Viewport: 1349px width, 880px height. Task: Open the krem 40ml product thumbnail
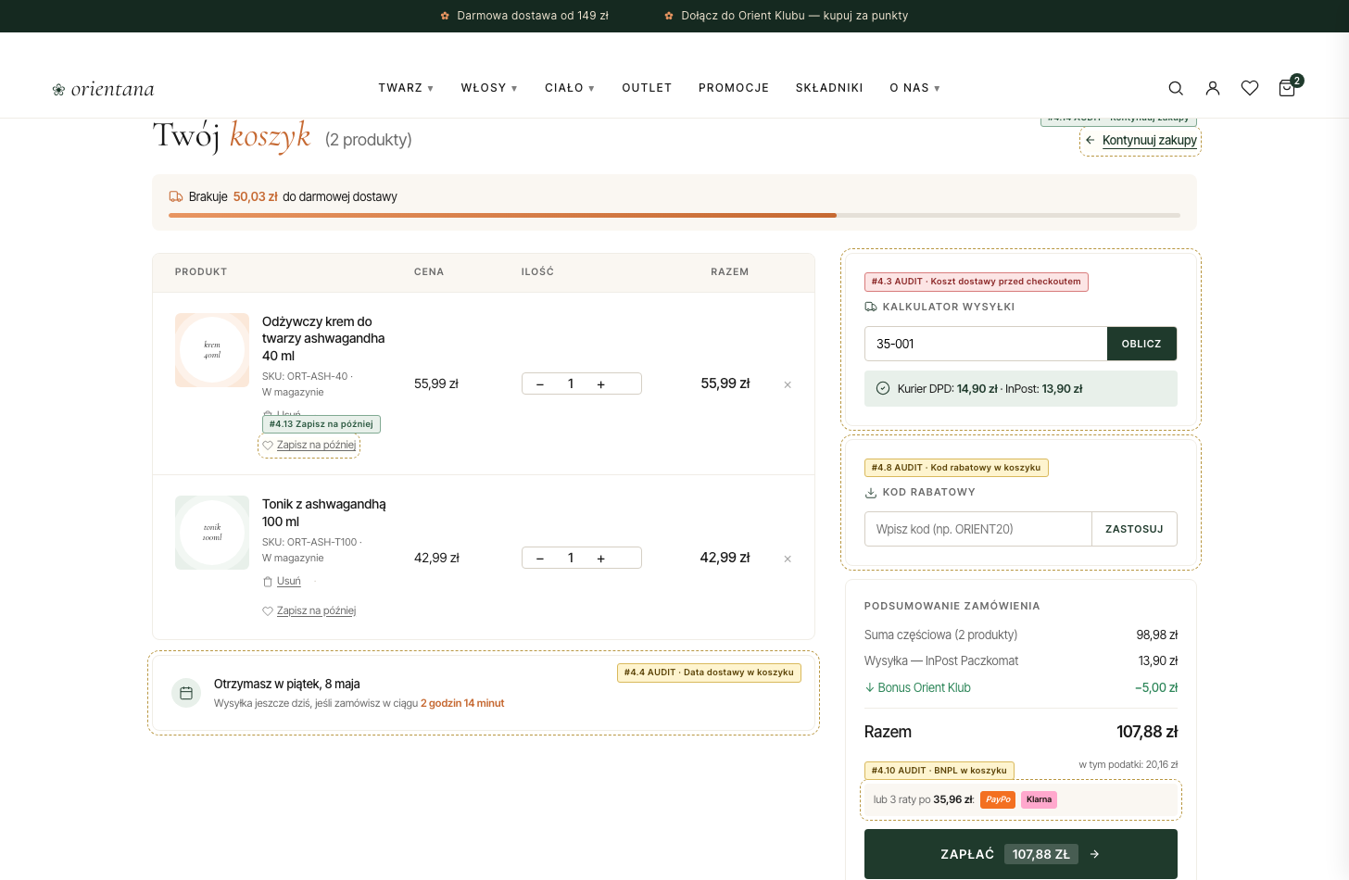tap(212, 350)
